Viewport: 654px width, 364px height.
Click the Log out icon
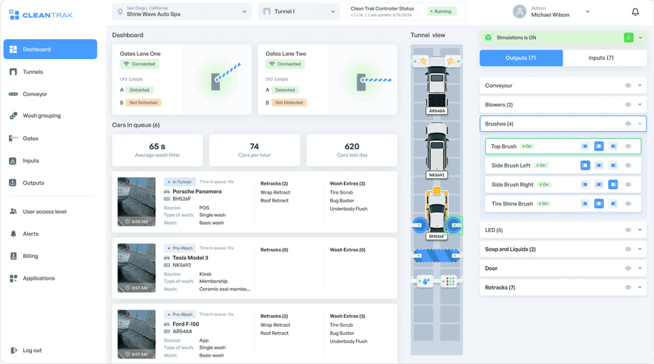(x=14, y=351)
